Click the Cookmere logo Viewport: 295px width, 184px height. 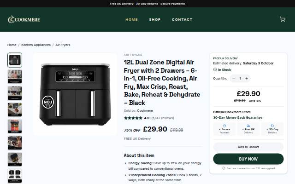pyautogui.click(x=24, y=19)
